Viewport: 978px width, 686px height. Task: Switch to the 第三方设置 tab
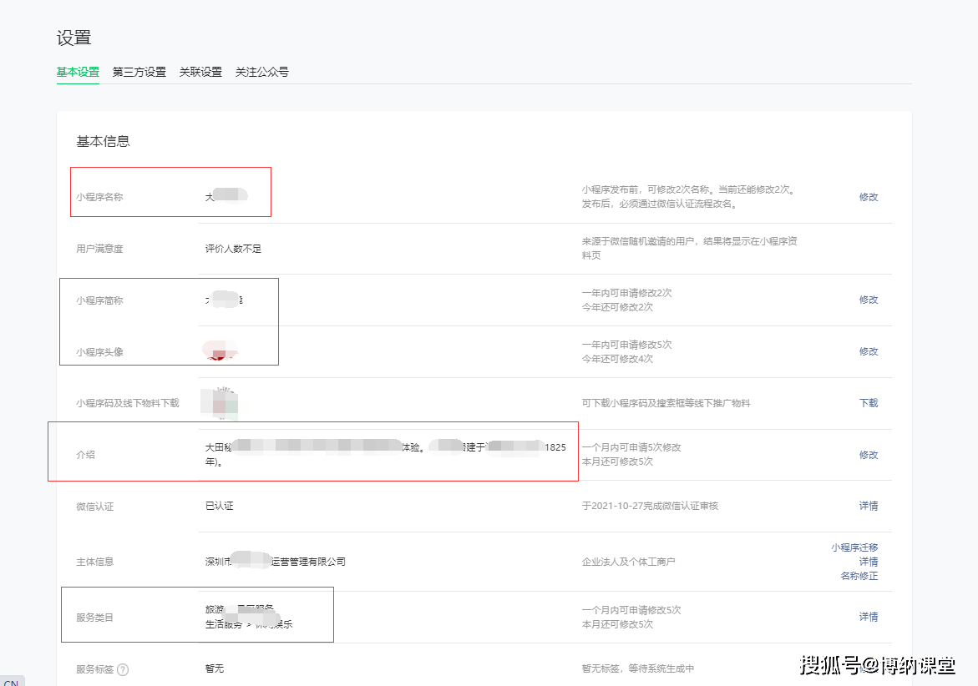pyautogui.click(x=138, y=72)
